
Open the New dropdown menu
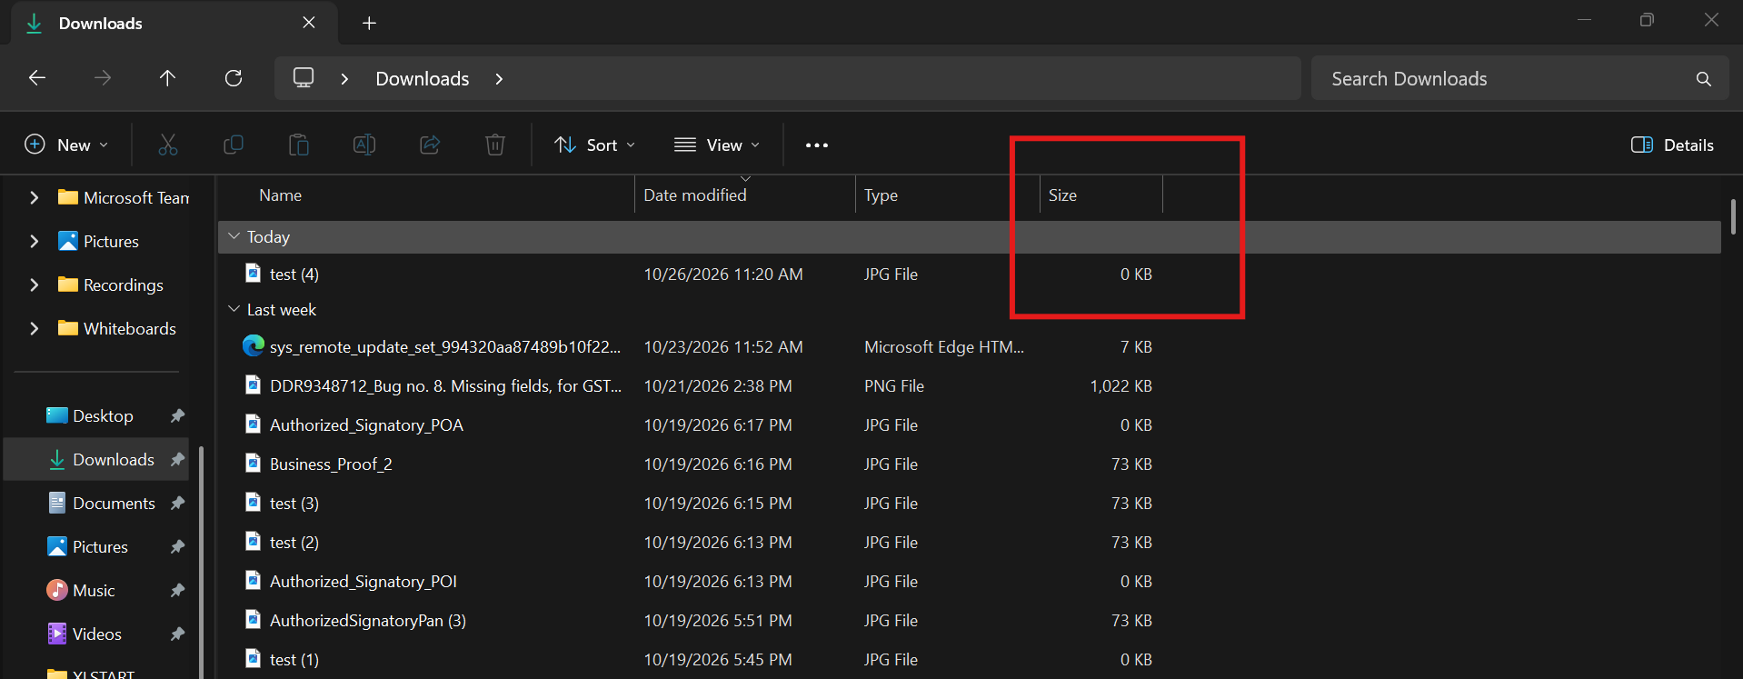(x=66, y=145)
